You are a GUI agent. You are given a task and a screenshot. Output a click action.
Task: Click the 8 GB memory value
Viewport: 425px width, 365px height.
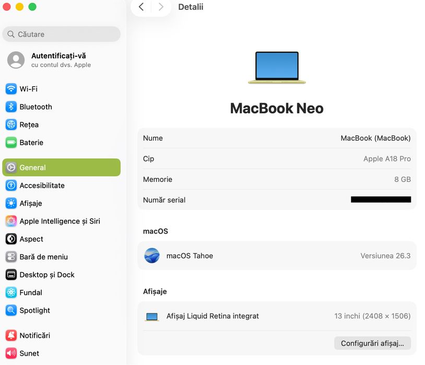pyautogui.click(x=403, y=179)
